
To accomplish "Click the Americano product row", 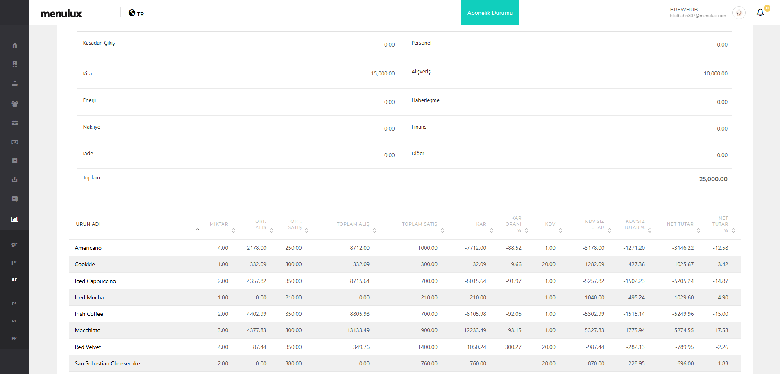I will pyautogui.click(x=88, y=248).
